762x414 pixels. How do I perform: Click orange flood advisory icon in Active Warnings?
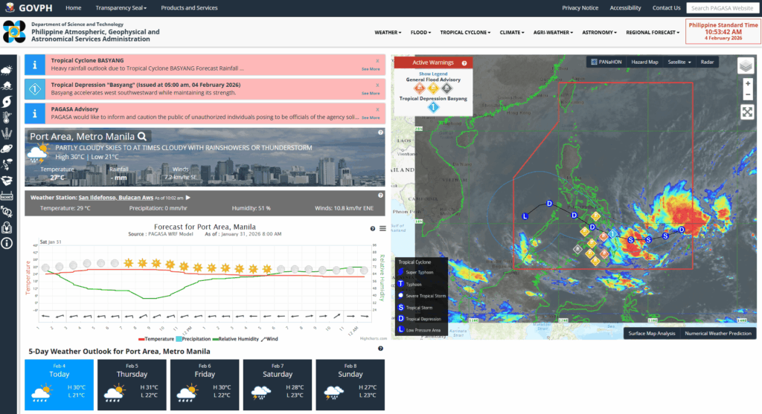point(420,88)
